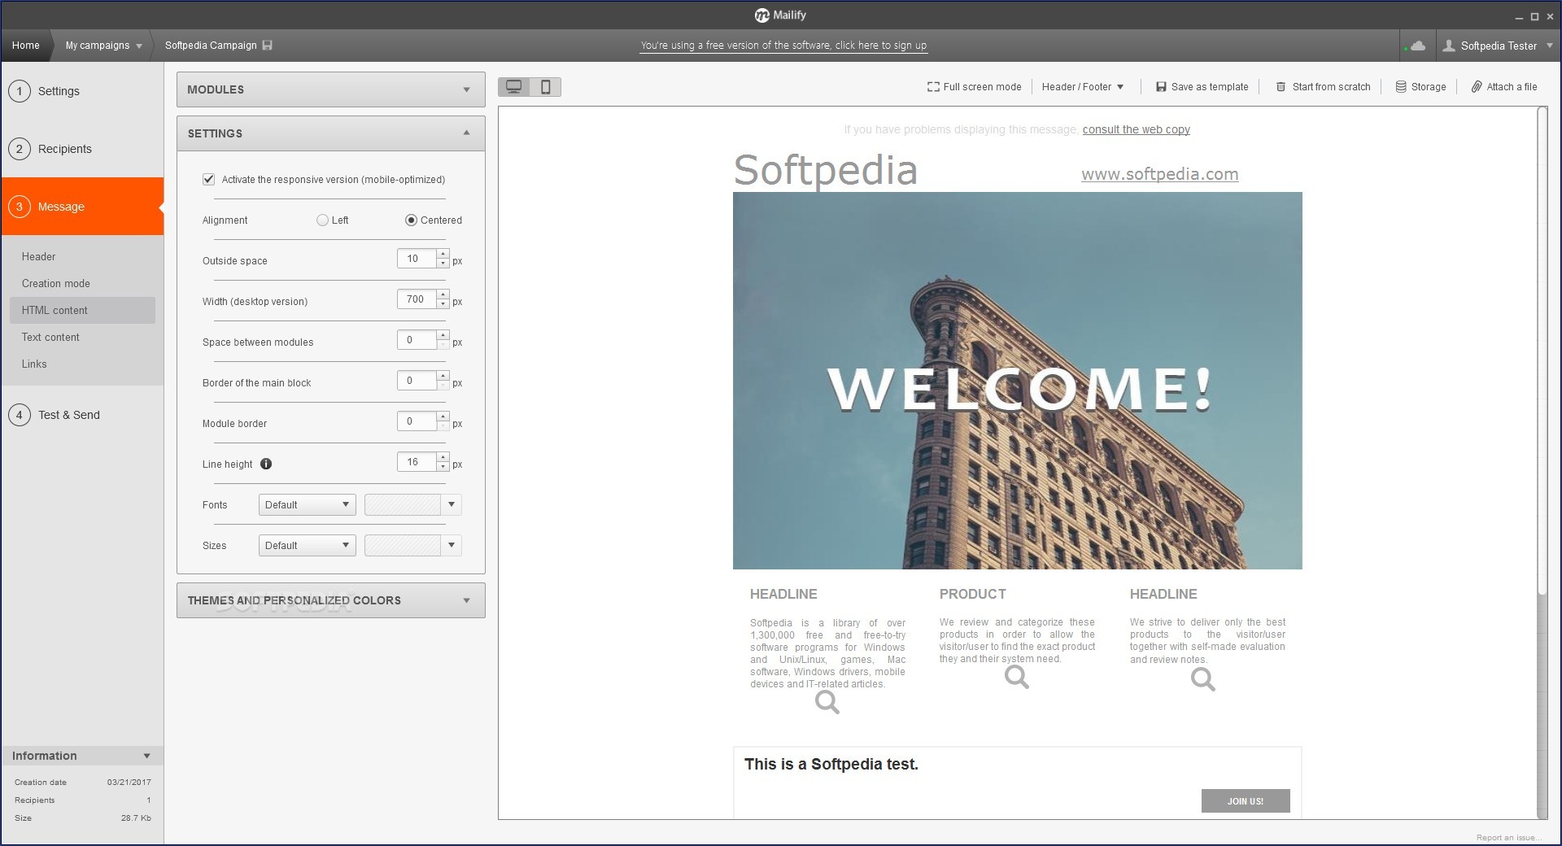Click the Softpedia logo heading
The width and height of the screenshot is (1562, 846).
pos(825,170)
